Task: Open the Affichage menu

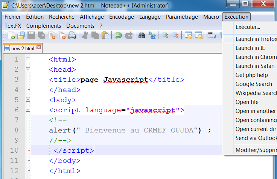Action: click(92, 17)
